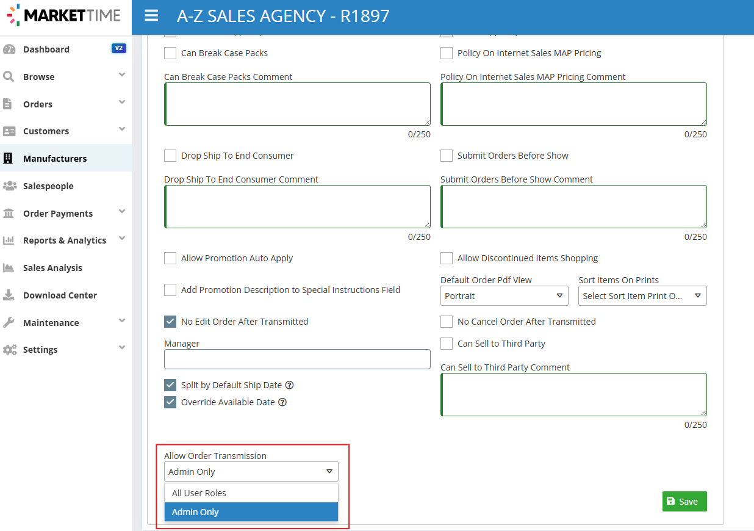Uncheck No Edit Order After Transmitted
This screenshot has width=754, height=531.
170,322
